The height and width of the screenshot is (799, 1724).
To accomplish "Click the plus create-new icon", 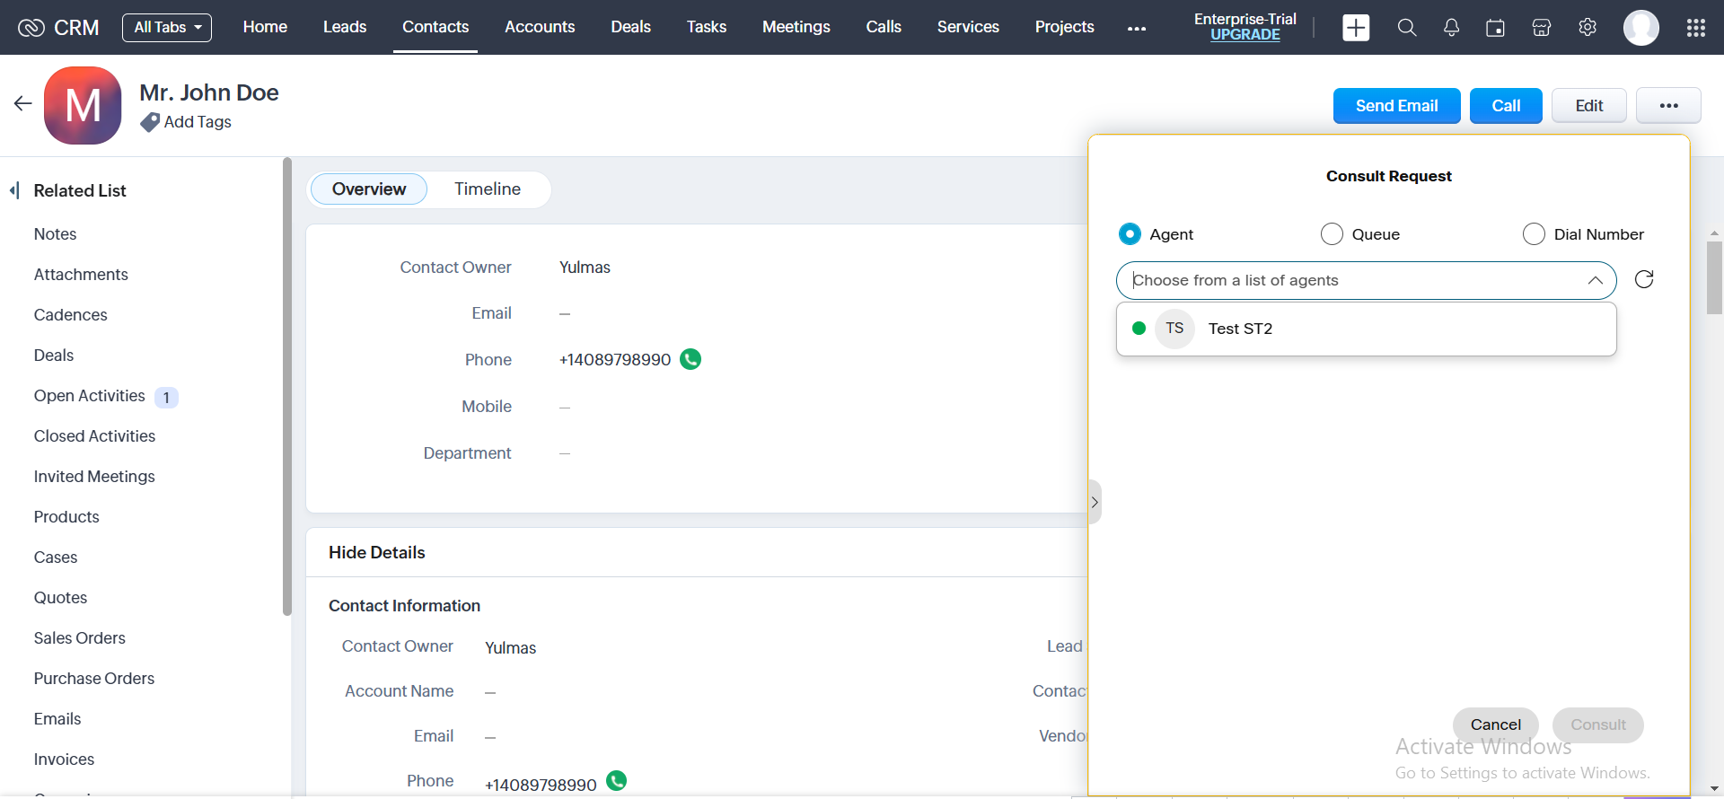I will (x=1356, y=28).
